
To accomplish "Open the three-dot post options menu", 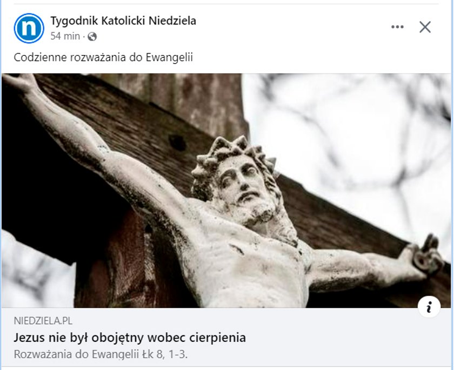I will (x=397, y=27).
